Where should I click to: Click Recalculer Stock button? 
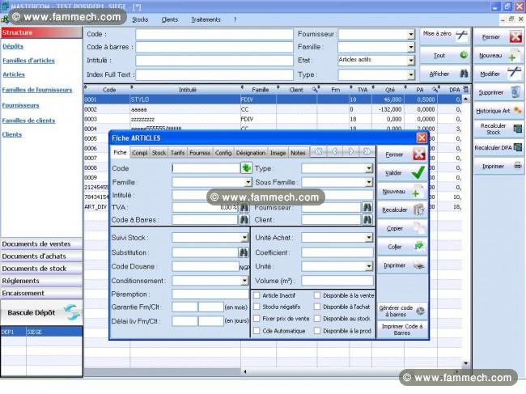[x=498, y=129]
